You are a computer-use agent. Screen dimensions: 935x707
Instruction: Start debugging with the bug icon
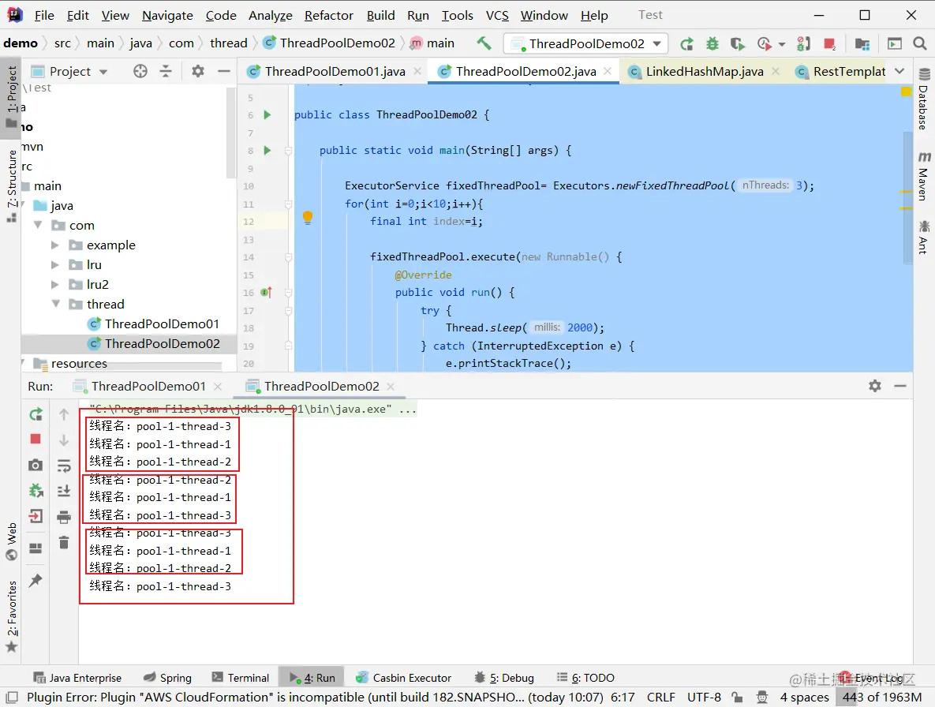pyautogui.click(x=712, y=43)
